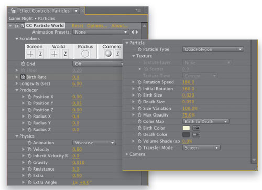
Task: Click the Longevity value 6.00
Action: click(x=77, y=83)
